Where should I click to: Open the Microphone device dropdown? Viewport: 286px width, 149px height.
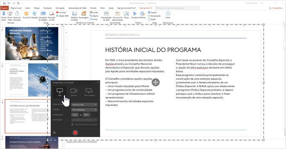(84, 120)
